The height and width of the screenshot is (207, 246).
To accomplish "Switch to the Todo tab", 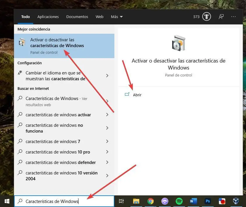I will tap(25, 17).
